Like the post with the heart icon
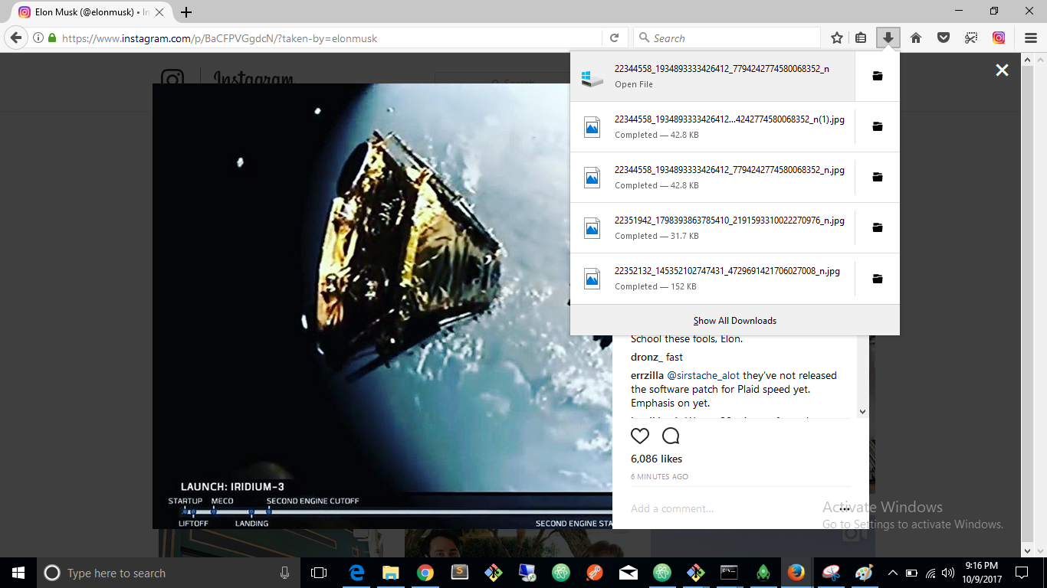 click(x=640, y=436)
